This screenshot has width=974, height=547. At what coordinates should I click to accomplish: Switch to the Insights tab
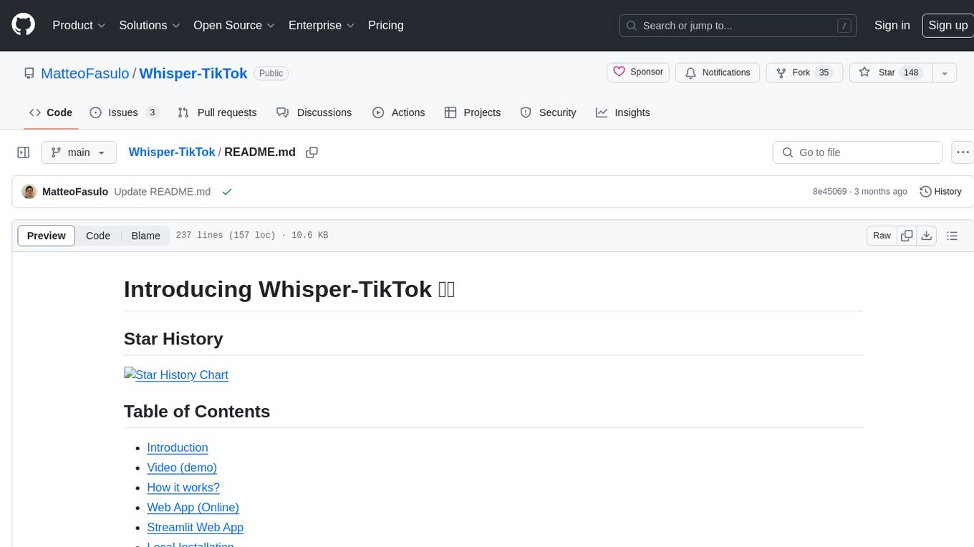point(623,112)
